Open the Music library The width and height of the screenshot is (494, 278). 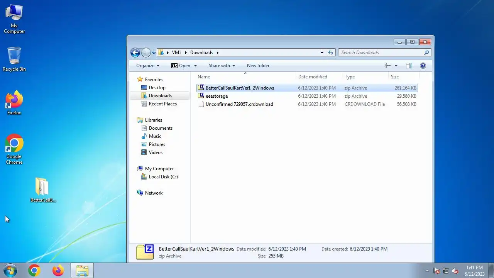click(155, 136)
